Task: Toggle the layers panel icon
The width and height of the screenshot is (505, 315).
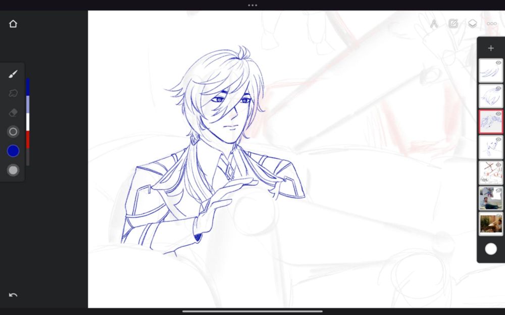Action: tap(472, 24)
